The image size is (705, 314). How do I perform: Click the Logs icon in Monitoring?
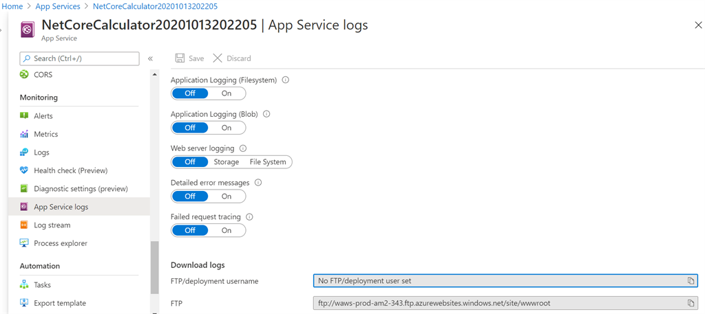tap(24, 153)
